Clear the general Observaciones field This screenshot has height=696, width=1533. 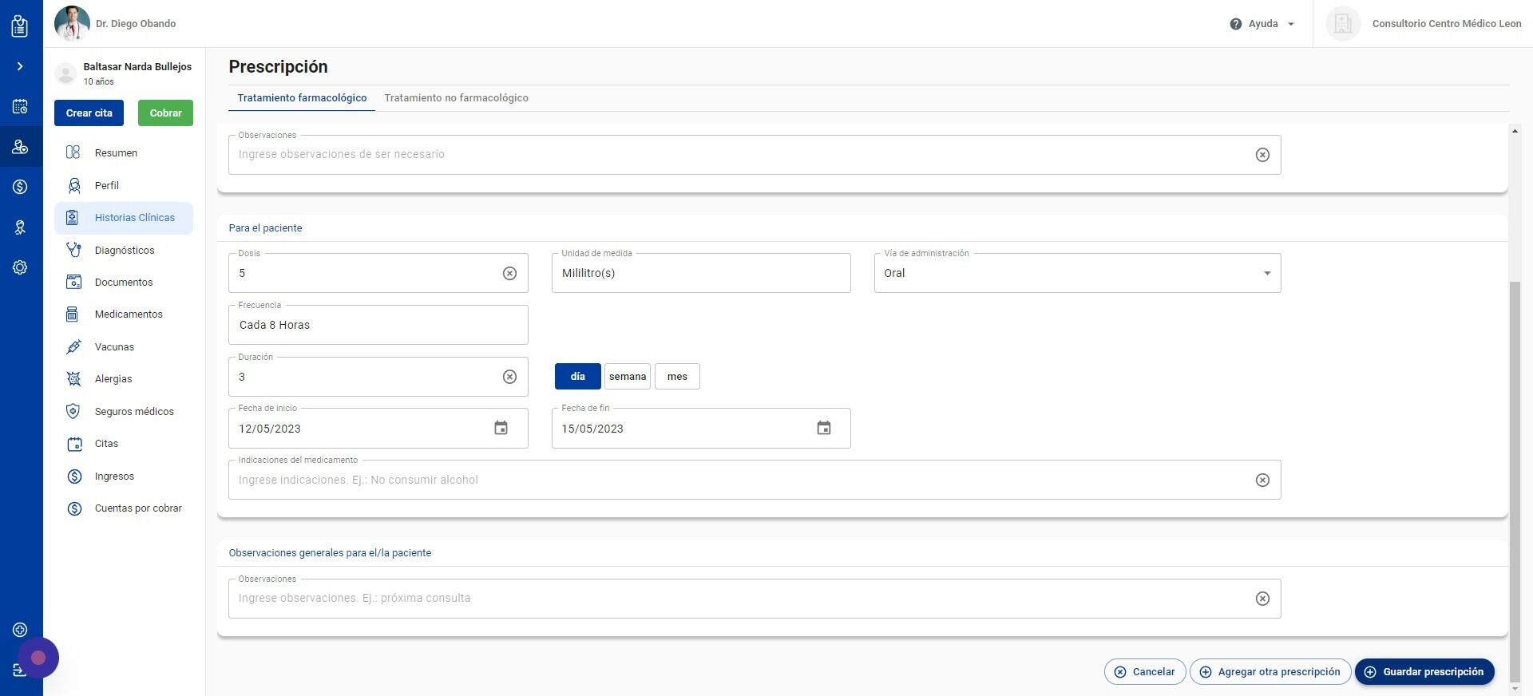click(x=1262, y=599)
